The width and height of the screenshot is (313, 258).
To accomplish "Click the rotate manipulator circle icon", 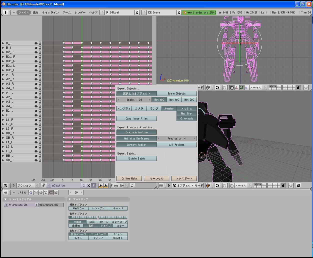I will tap(241, 87).
